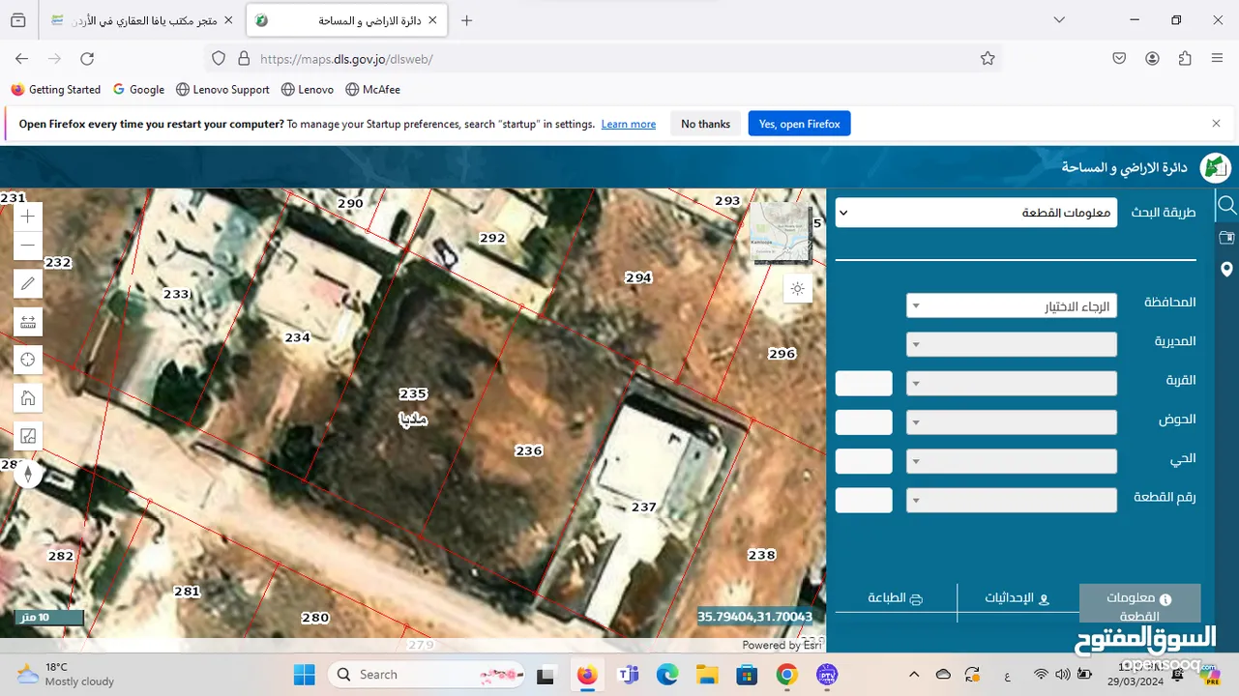
Task: Reset the compass orientation
Action: tap(28, 474)
